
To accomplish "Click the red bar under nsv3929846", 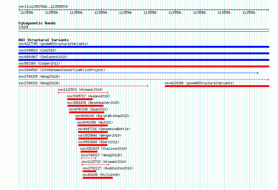I will point(93,139).
